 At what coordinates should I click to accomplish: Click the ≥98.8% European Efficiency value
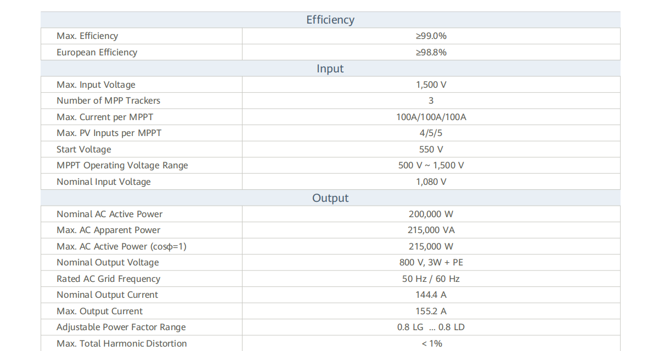(x=431, y=52)
